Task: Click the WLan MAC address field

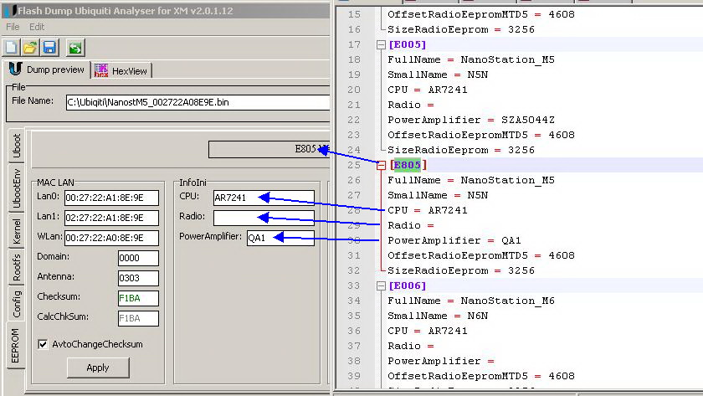Action: (x=111, y=238)
